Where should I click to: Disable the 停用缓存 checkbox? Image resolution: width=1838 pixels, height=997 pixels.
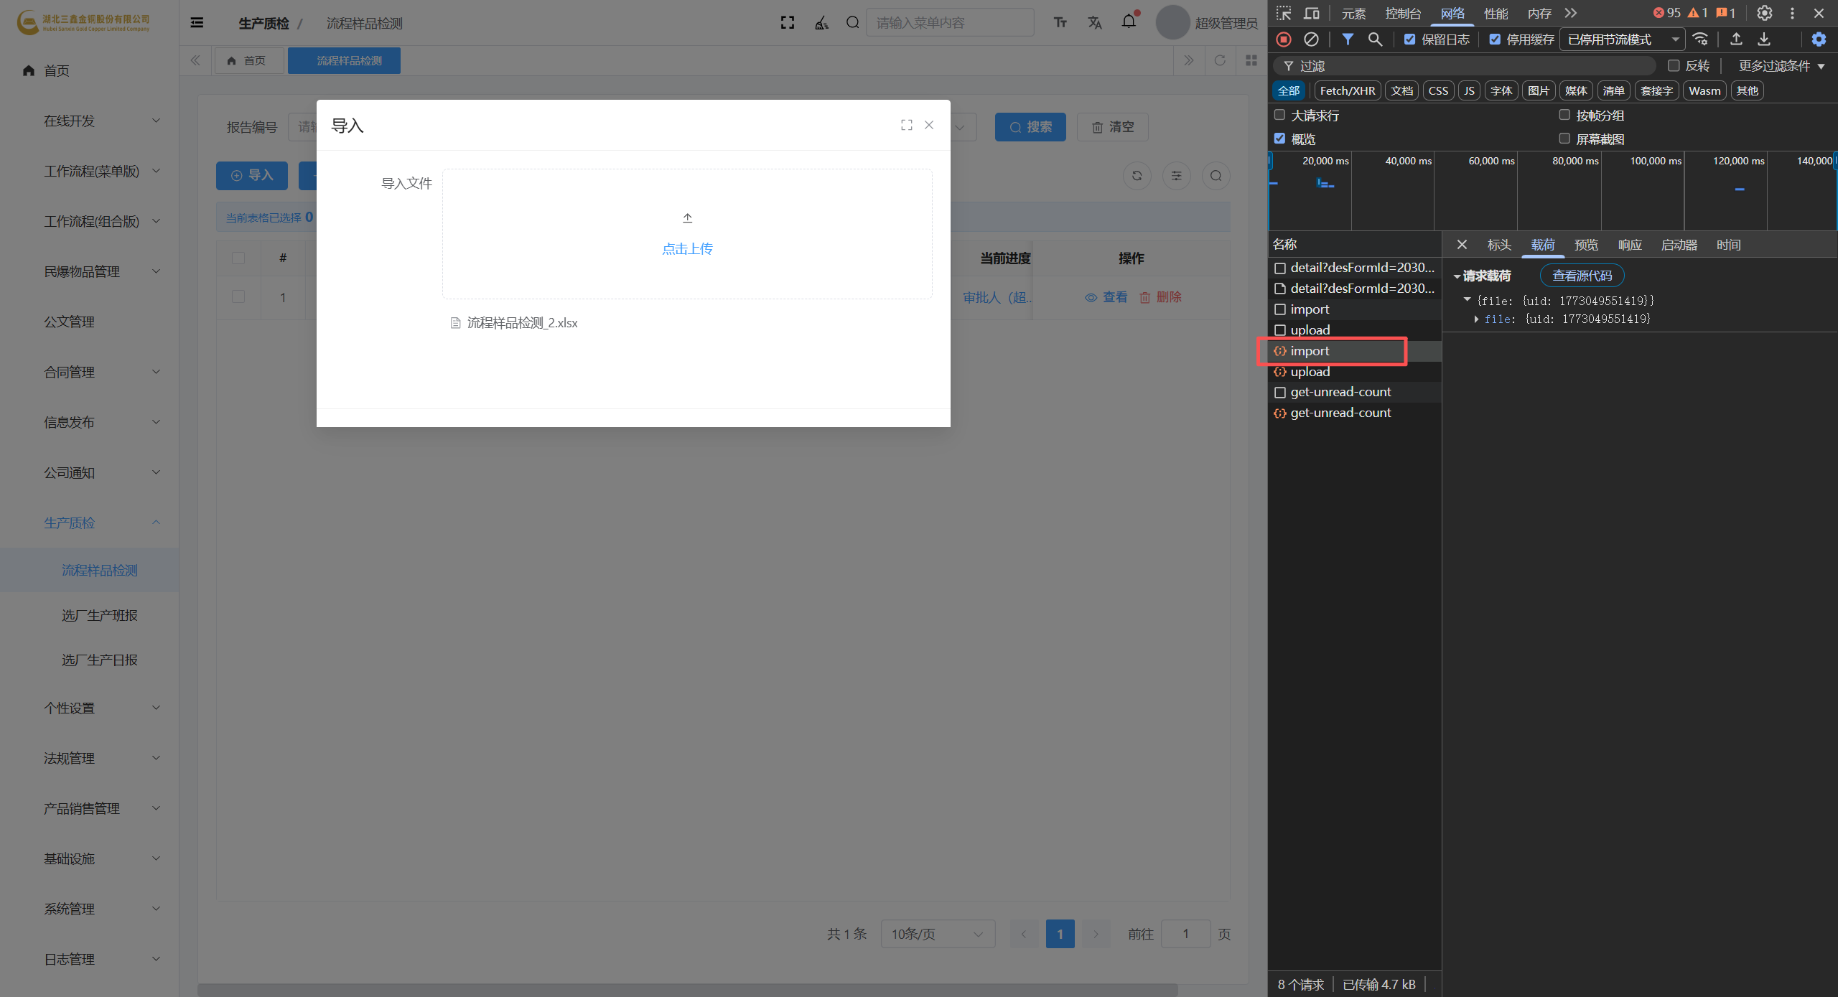pos(1495,39)
